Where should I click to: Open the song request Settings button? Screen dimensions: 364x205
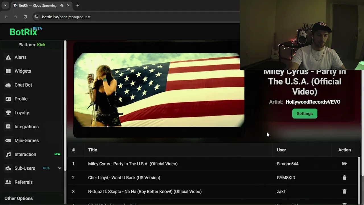point(305,114)
